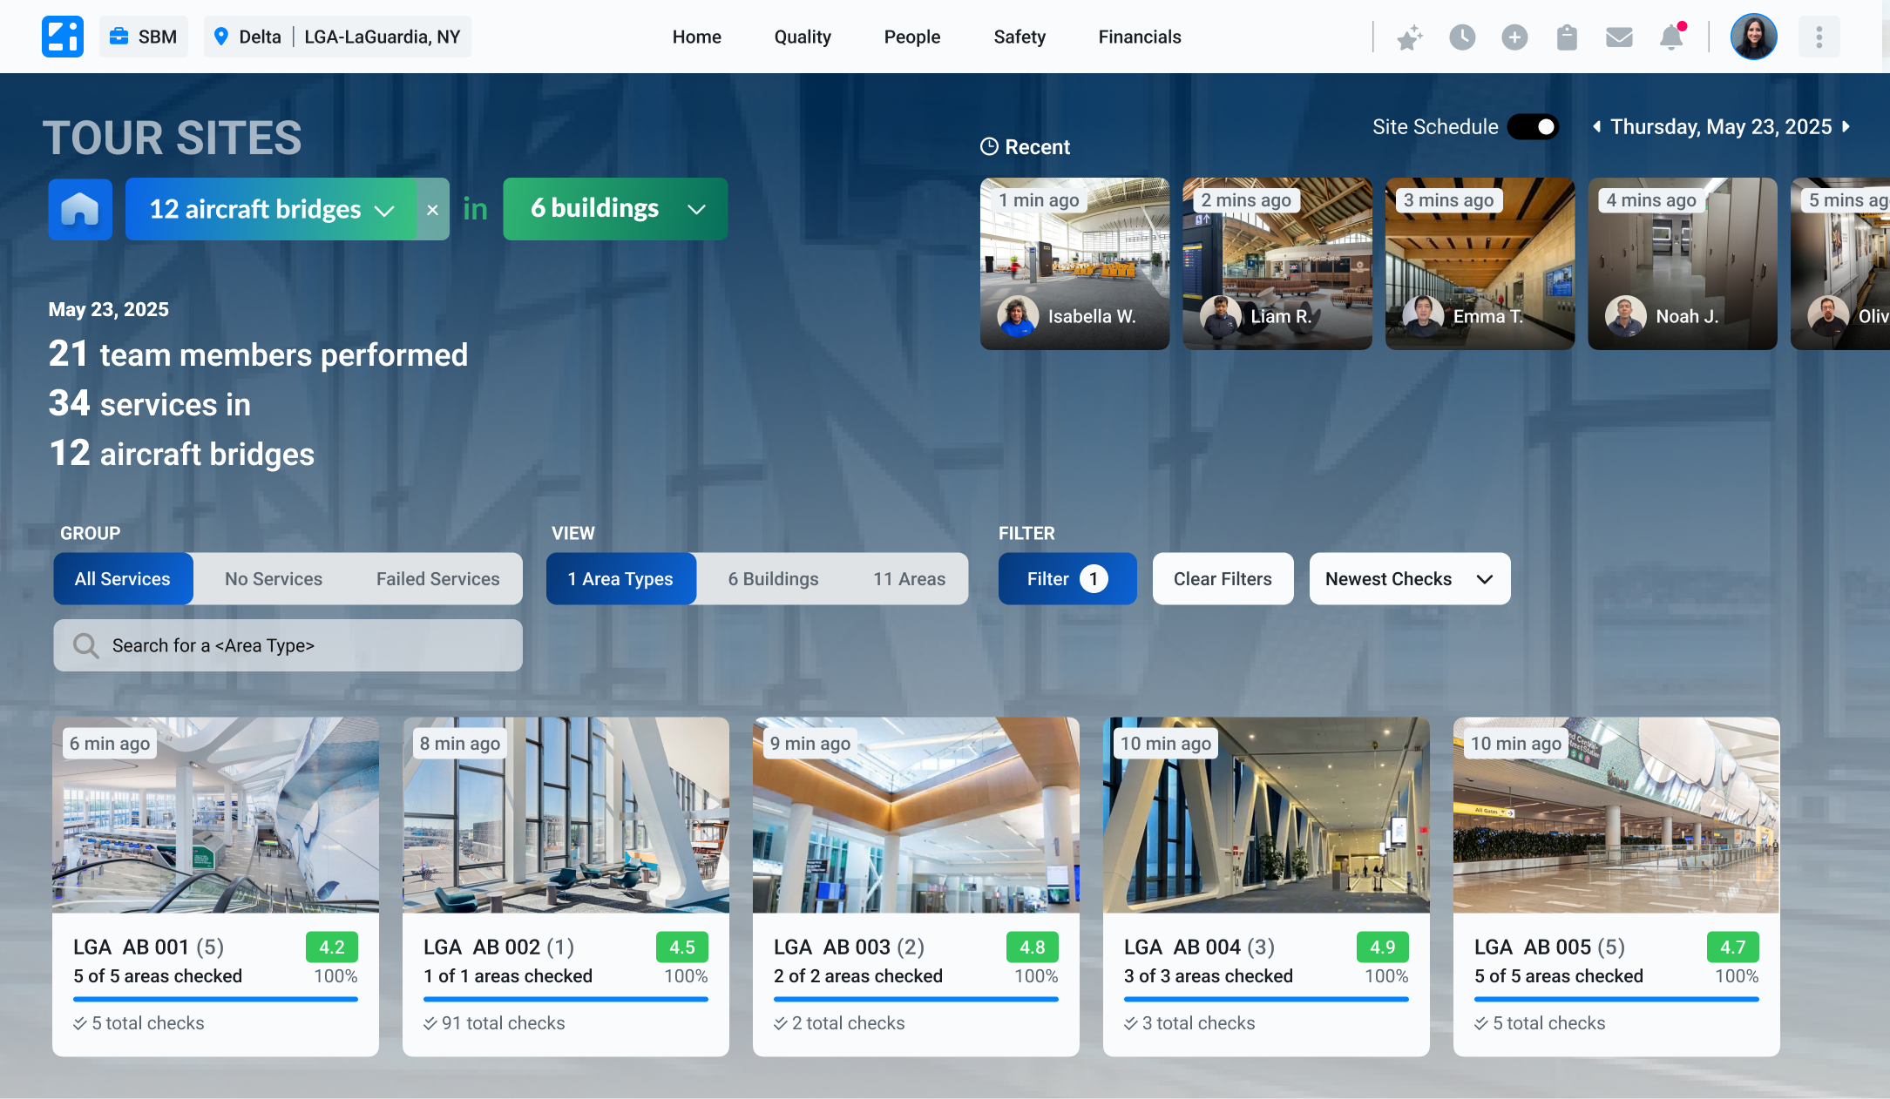This screenshot has height=1099, width=1890.
Task: Click the three-dot more options icon
Action: click(1819, 37)
